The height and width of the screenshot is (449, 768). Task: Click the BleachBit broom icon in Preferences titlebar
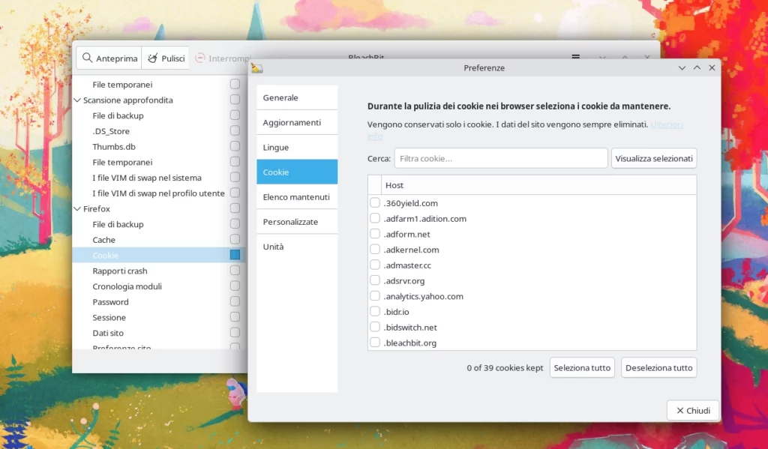click(255, 67)
